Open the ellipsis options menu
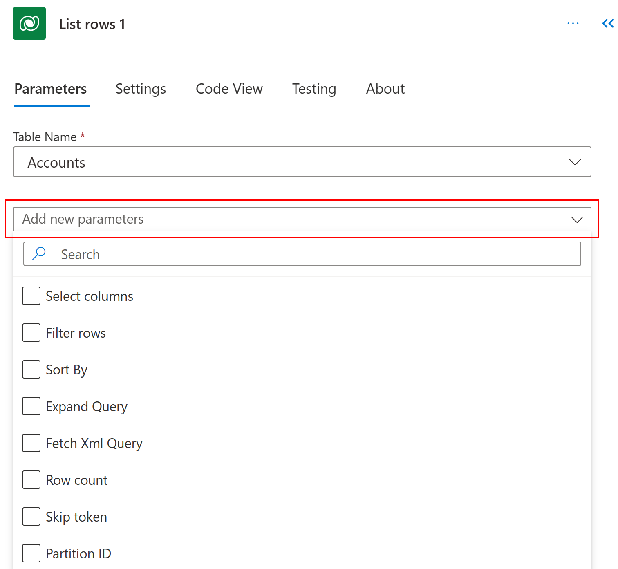The height and width of the screenshot is (569, 618). click(573, 23)
